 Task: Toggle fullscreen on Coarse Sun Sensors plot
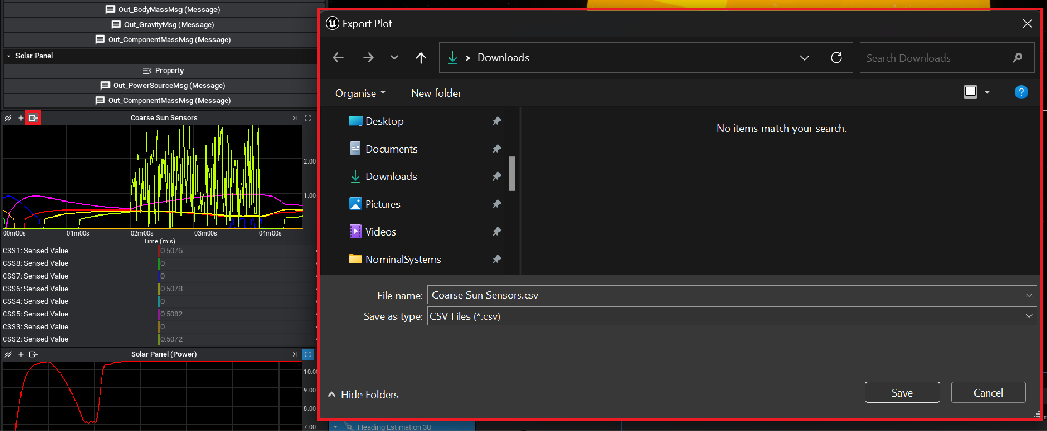(308, 118)
